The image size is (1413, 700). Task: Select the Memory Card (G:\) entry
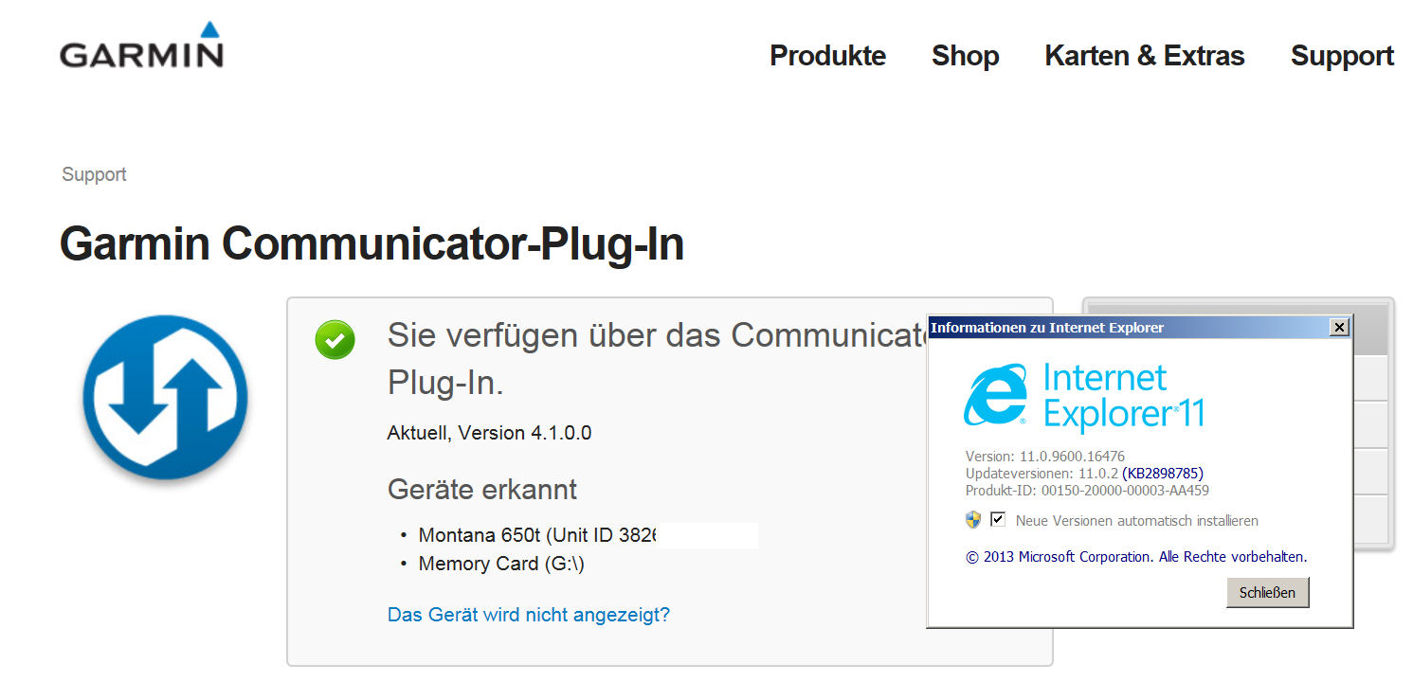coord(501,564)
